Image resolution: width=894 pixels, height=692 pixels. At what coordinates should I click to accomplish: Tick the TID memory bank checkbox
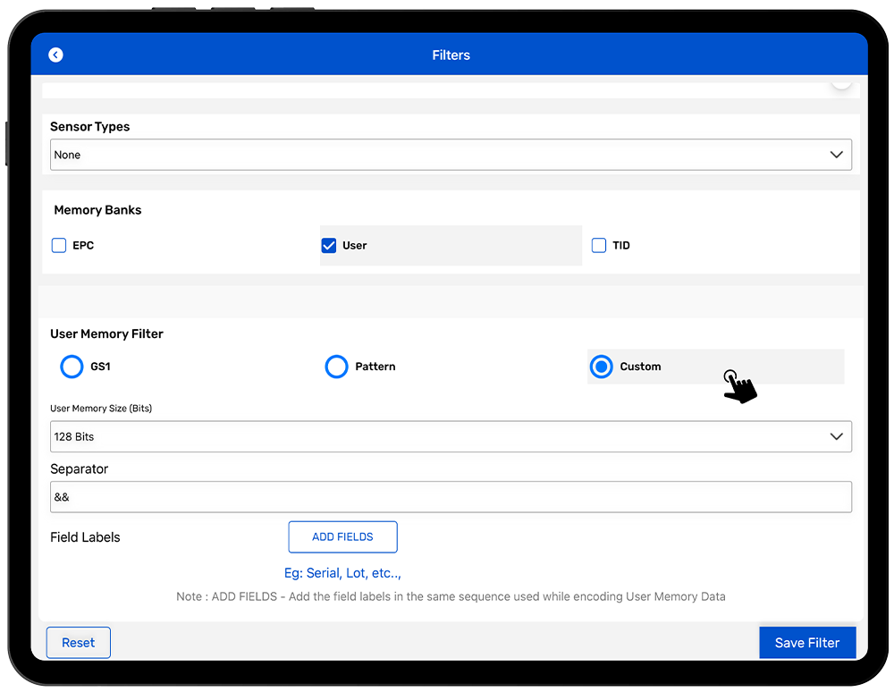[599, 245]
